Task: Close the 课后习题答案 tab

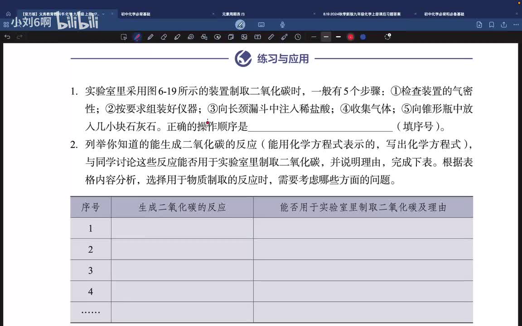Action: pos(415,14)
